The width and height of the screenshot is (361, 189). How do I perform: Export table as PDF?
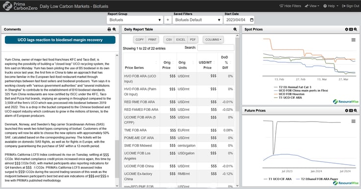pyautogui.click(x=193, y=40)
